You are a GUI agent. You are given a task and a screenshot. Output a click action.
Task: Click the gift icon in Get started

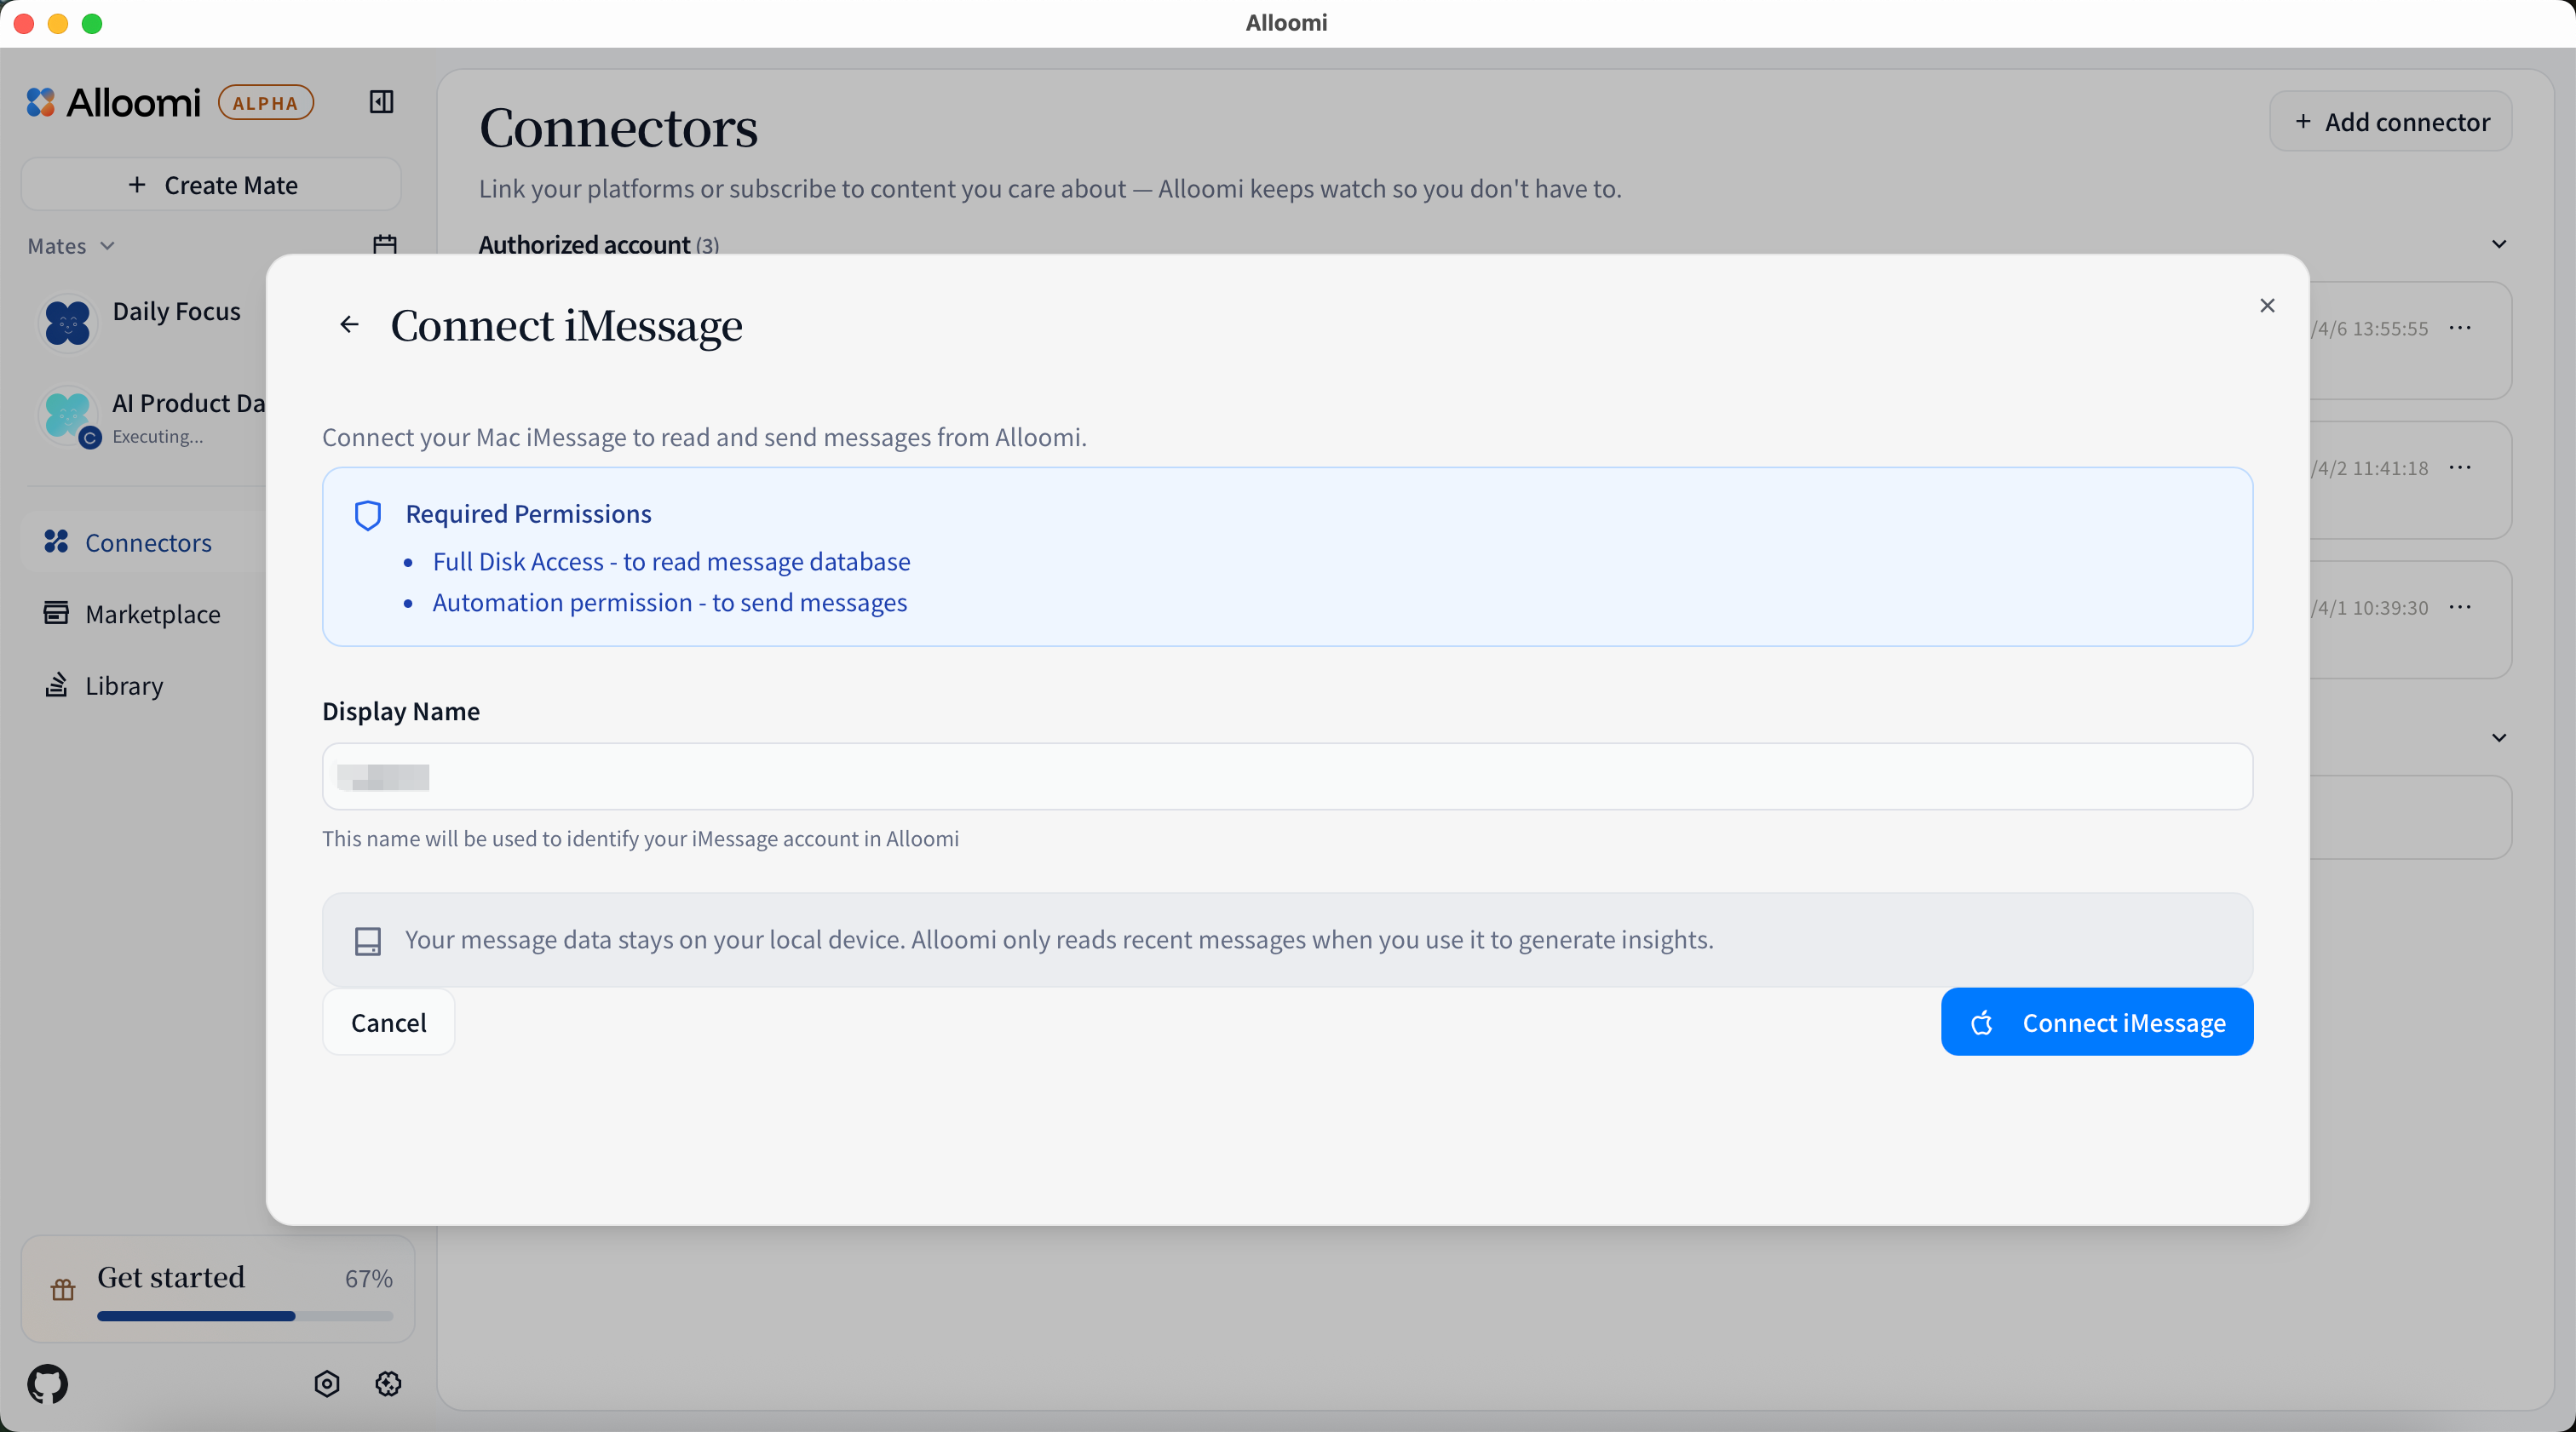pos(63,1289)
